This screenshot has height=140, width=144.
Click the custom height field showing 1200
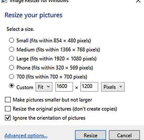point(89,87)
